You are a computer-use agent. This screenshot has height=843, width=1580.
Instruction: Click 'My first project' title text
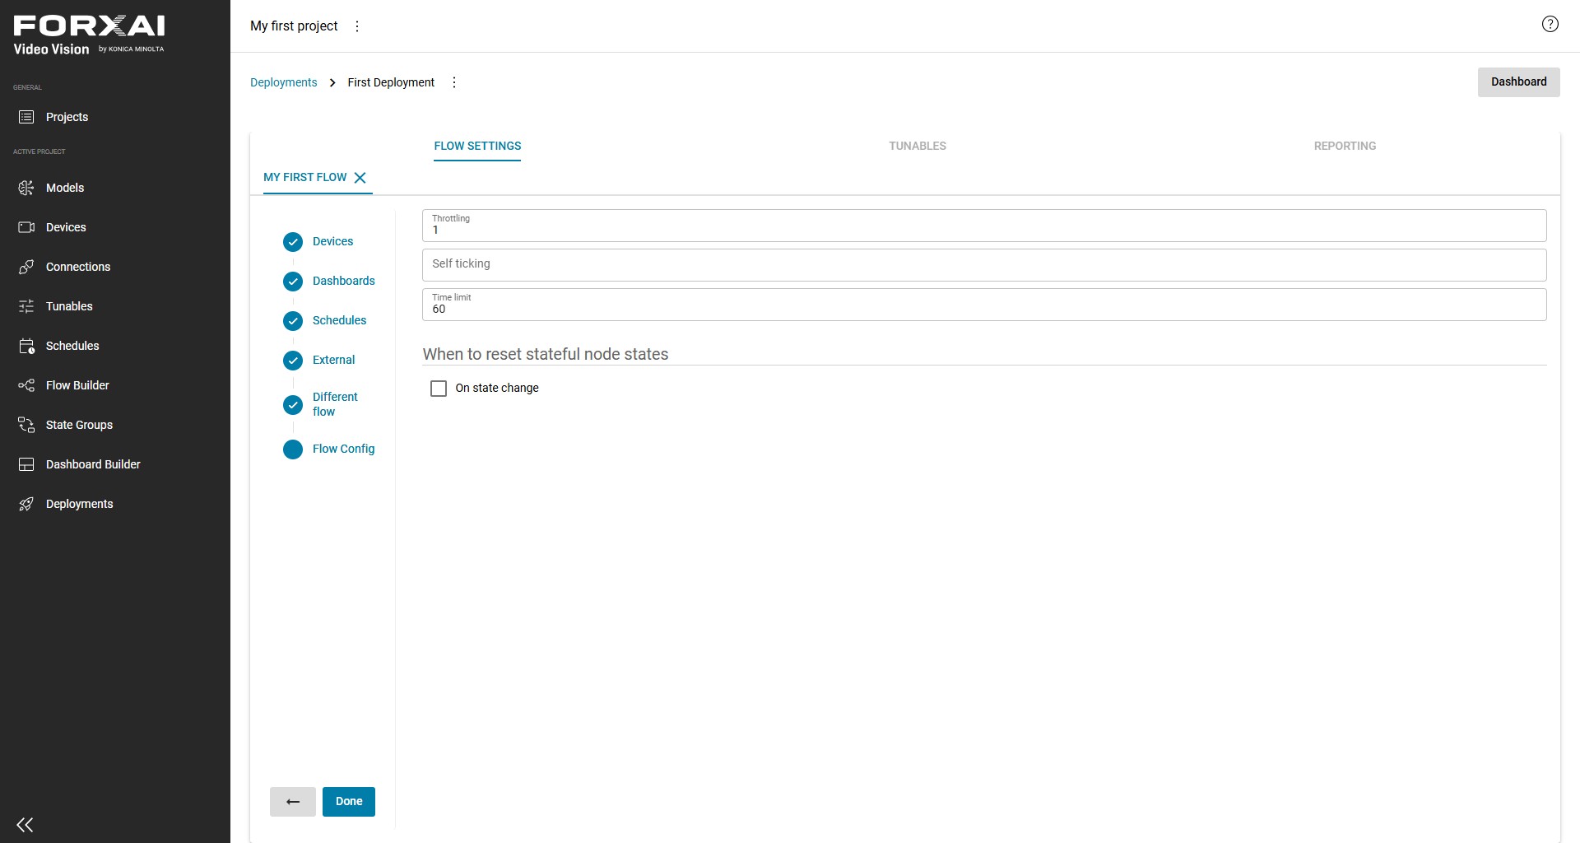[294, 26]
